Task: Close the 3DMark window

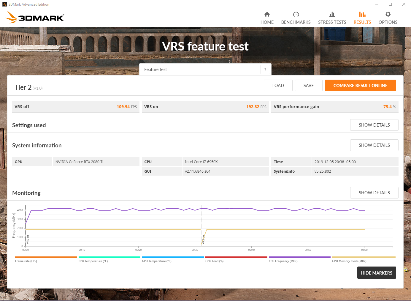Action: [x=404, y=4]
